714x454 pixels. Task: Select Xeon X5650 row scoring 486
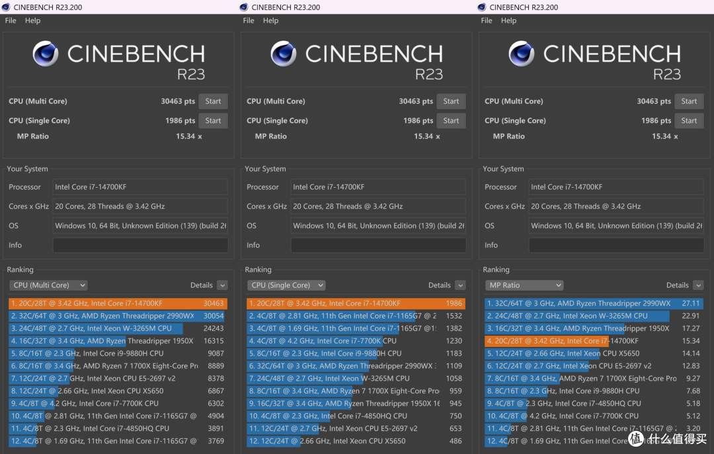[x=356, y=441]
